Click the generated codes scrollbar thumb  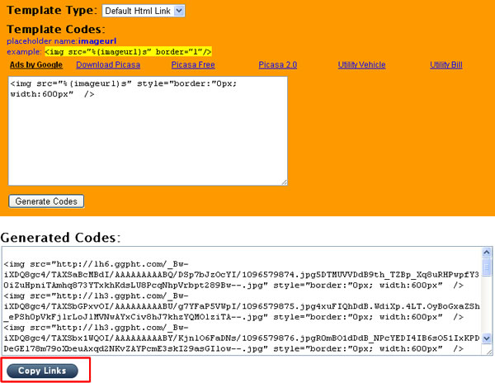click(x=487, y=267)
